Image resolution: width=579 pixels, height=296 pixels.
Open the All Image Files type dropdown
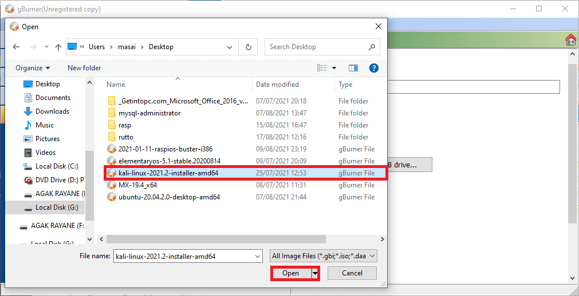324,256
